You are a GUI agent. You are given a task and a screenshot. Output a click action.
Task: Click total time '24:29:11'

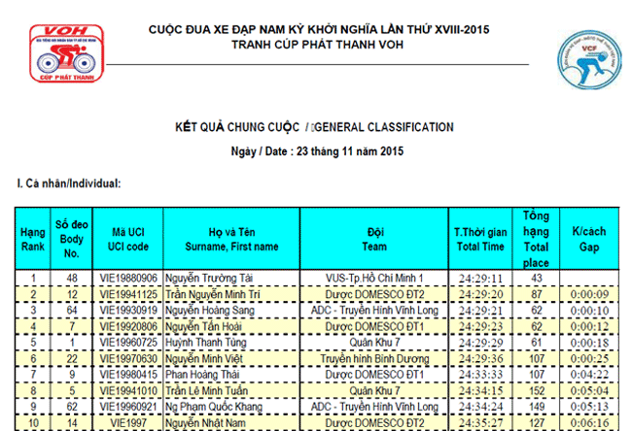point(480,279)
